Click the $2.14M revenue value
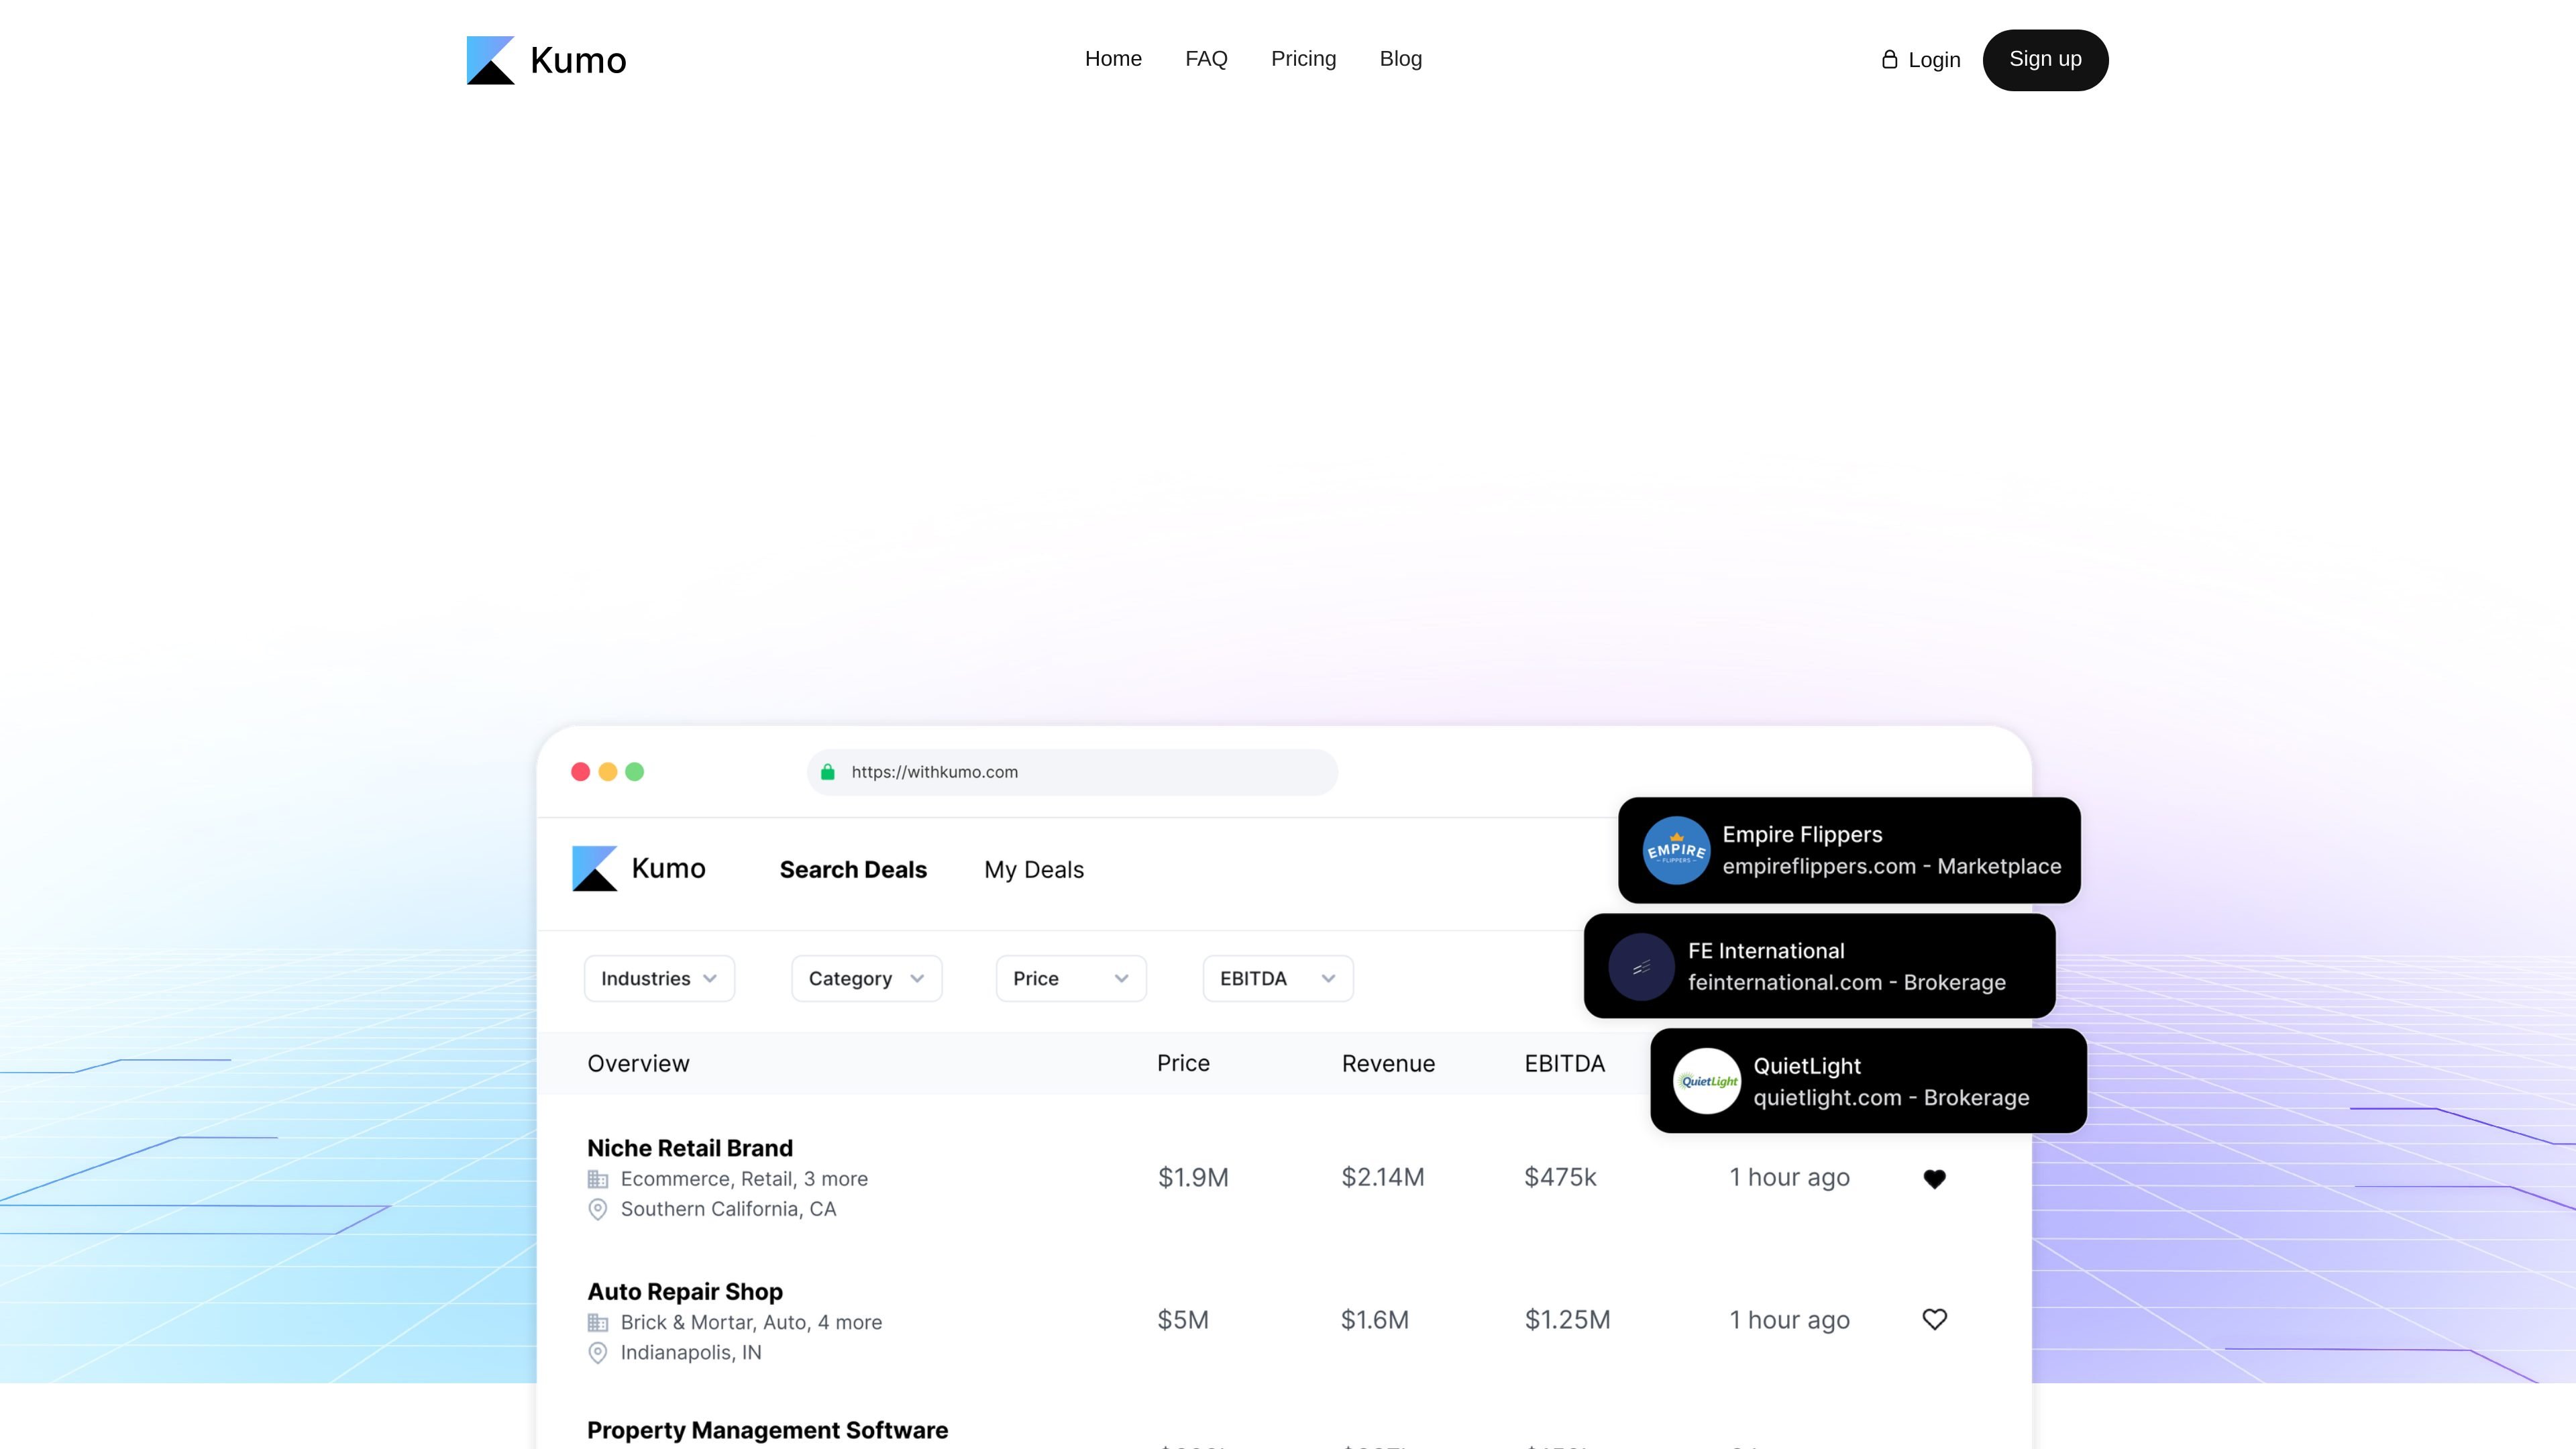Viewport: 2576px width, 1449px height. coord(1382,1178)
